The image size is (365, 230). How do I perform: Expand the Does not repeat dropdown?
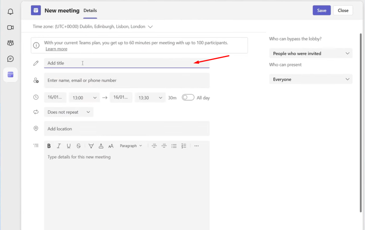69,112
